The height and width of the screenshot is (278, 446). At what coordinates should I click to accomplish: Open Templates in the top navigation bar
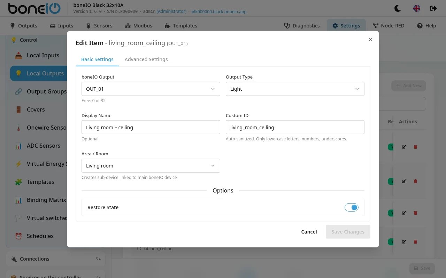[x=180, y=26]
